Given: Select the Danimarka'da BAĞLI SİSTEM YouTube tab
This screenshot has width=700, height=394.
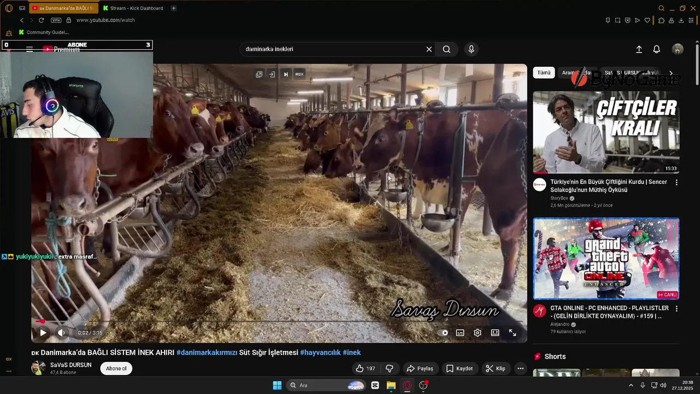Looking at the screenshot, I should tap(64, 8).
